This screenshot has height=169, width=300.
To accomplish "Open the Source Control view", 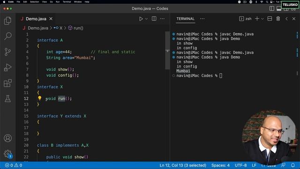I will pos(7,52).
